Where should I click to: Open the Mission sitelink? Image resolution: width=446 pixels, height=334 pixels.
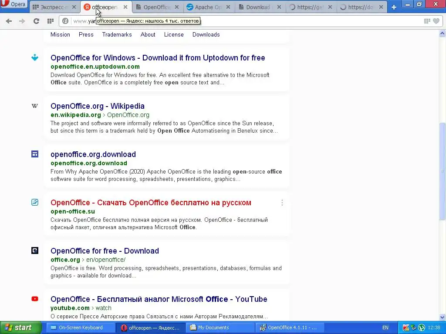pos(60,35)
